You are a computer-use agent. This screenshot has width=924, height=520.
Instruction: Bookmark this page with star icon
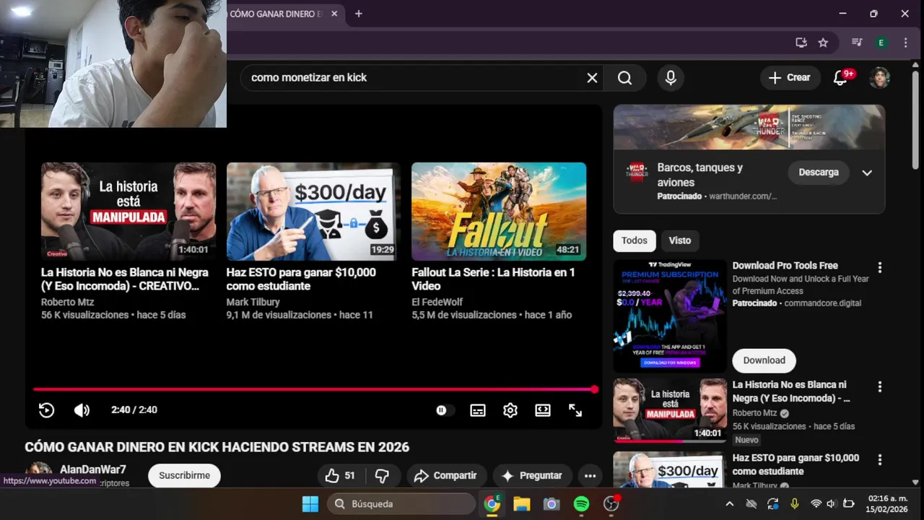tap(823, 43)
